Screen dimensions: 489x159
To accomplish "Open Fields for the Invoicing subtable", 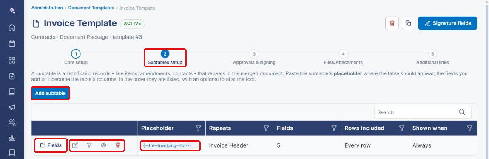I will (51, 145).
